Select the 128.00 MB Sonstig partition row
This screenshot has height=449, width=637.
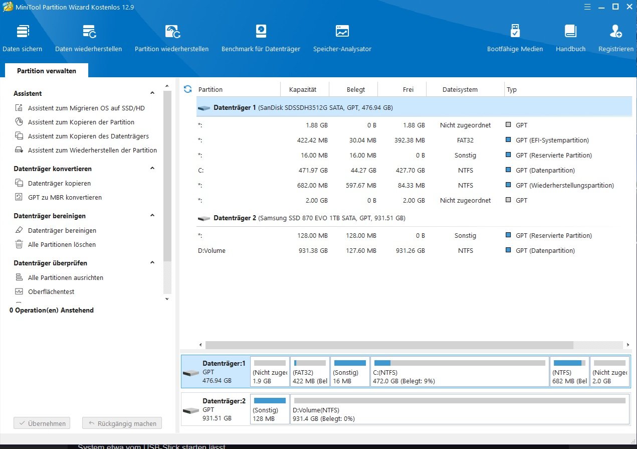[414, 236]
